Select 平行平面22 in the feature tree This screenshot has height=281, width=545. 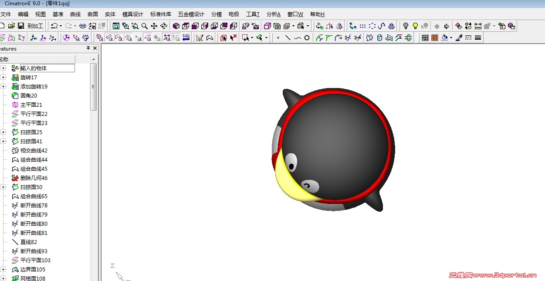click(34, 114)
